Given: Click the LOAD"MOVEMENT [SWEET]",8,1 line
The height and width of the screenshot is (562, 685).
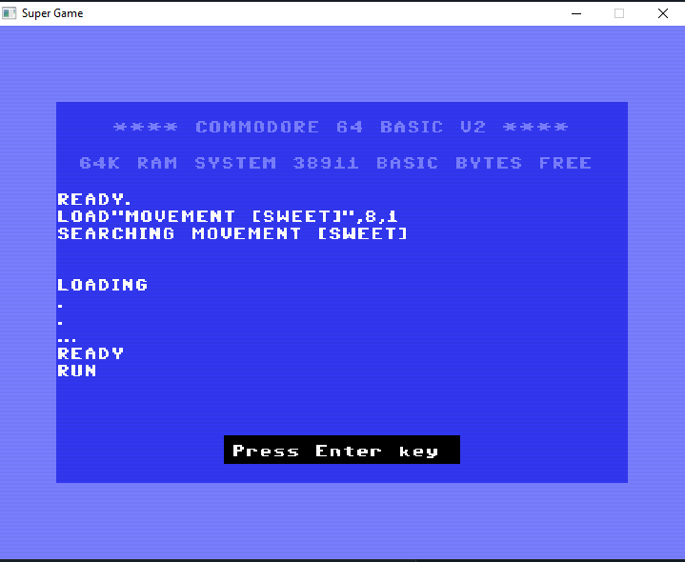Looking at the screenshot, I should (228, 216).
